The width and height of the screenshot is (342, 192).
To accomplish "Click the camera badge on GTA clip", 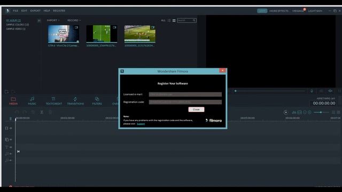I will coord(76,27).
